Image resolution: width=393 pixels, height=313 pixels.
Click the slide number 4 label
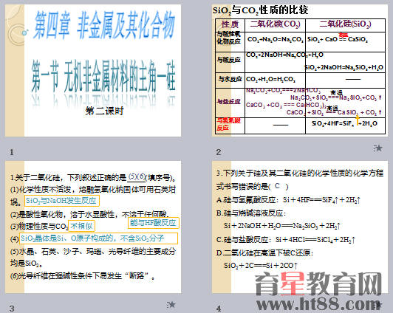click(x=219, y=309)
